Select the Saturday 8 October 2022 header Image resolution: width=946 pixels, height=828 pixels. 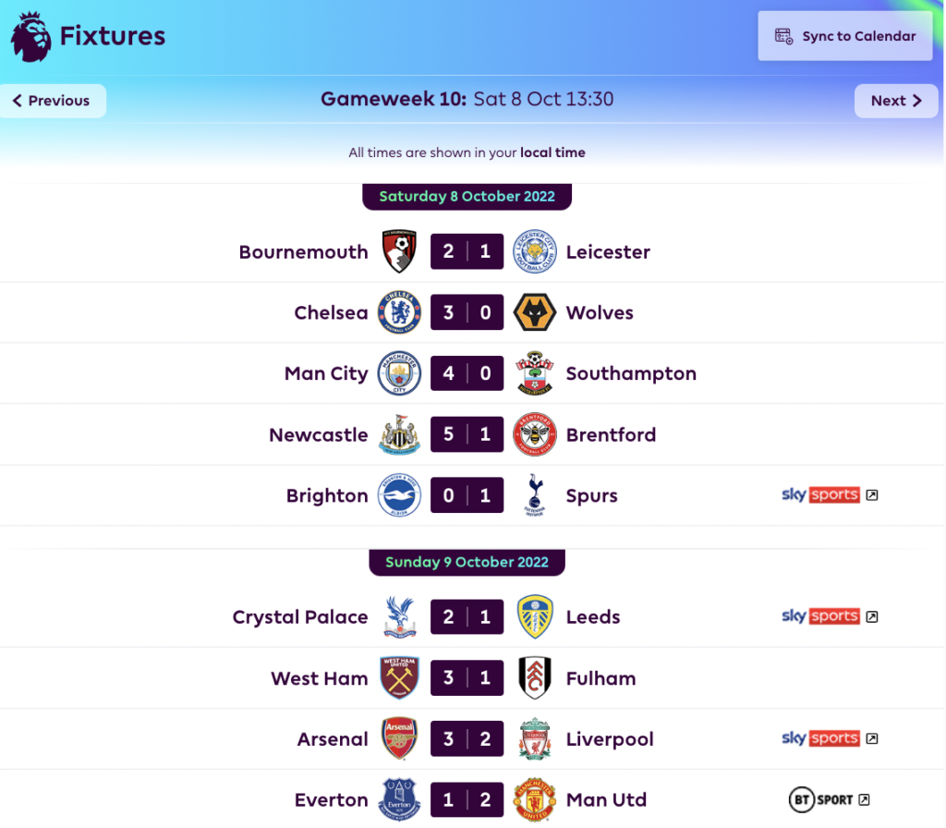tap(467, 196)
